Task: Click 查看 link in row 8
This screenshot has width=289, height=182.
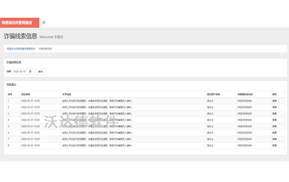Action: click(274, 146)
